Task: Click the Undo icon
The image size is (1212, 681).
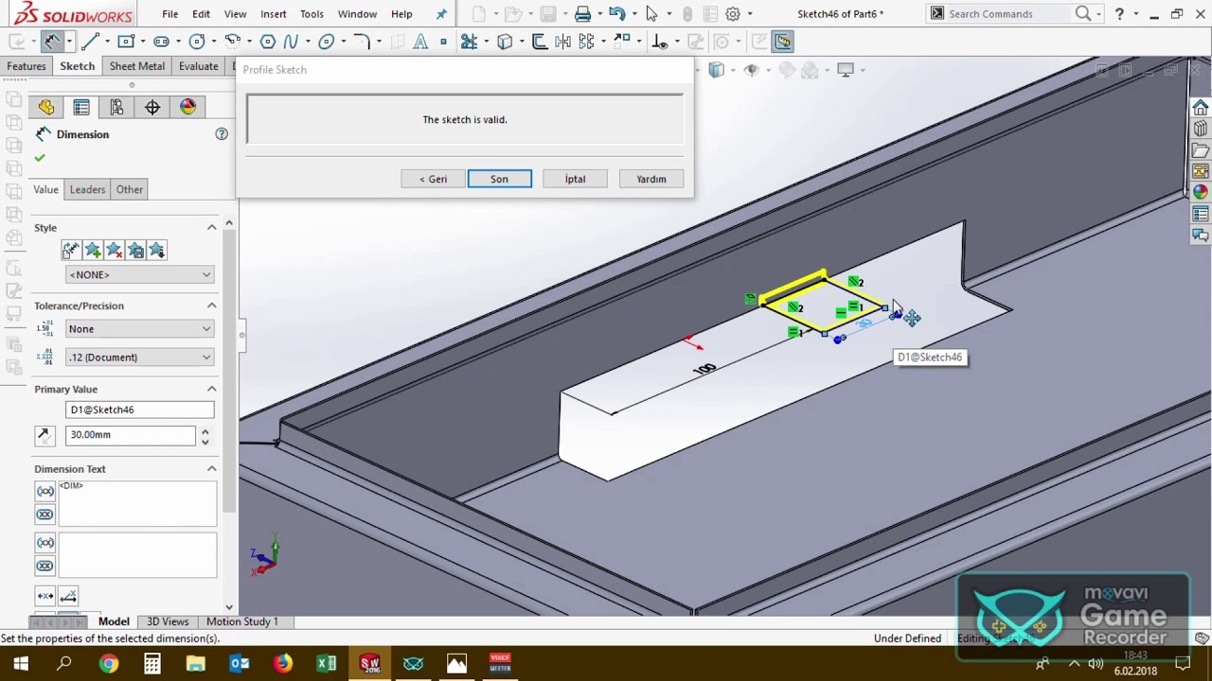Action: [617, 13]
